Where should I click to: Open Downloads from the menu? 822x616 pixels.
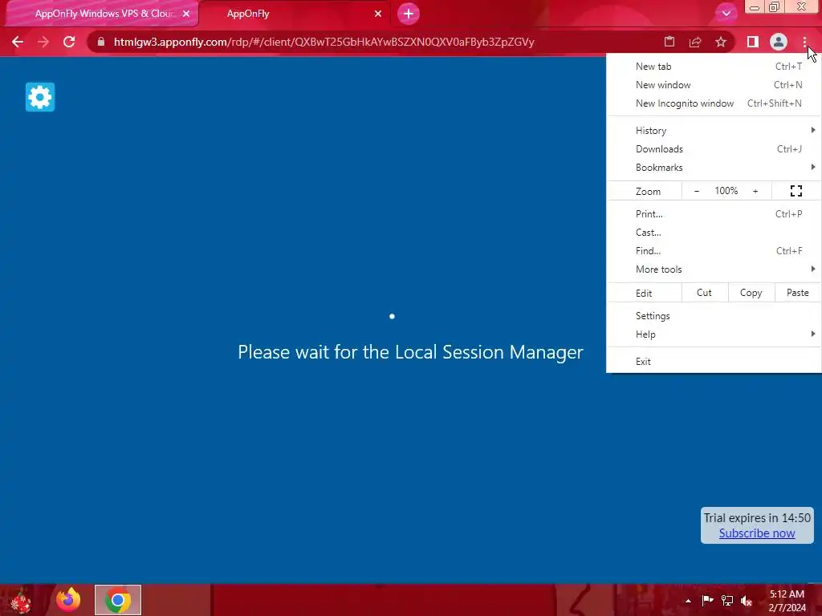click(x=714, y=148)
